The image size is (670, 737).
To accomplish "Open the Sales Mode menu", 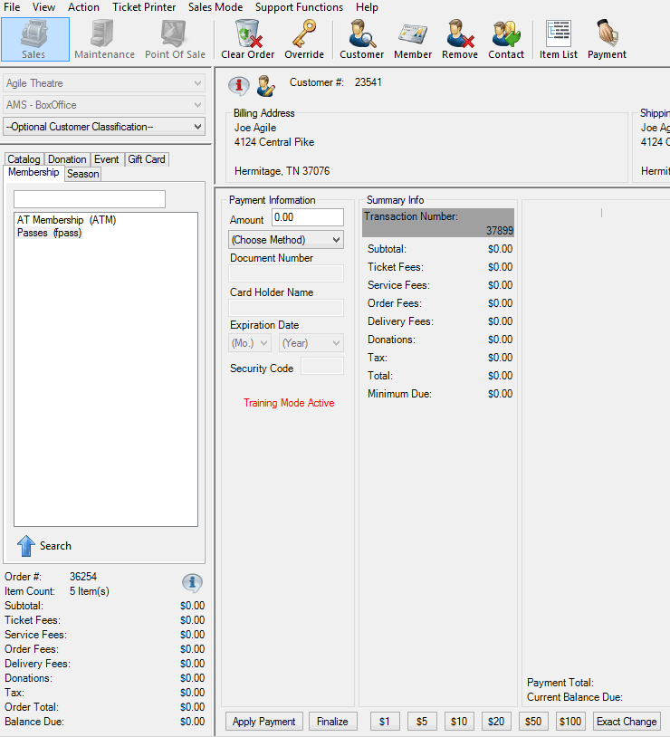I will tap(215, 7).
